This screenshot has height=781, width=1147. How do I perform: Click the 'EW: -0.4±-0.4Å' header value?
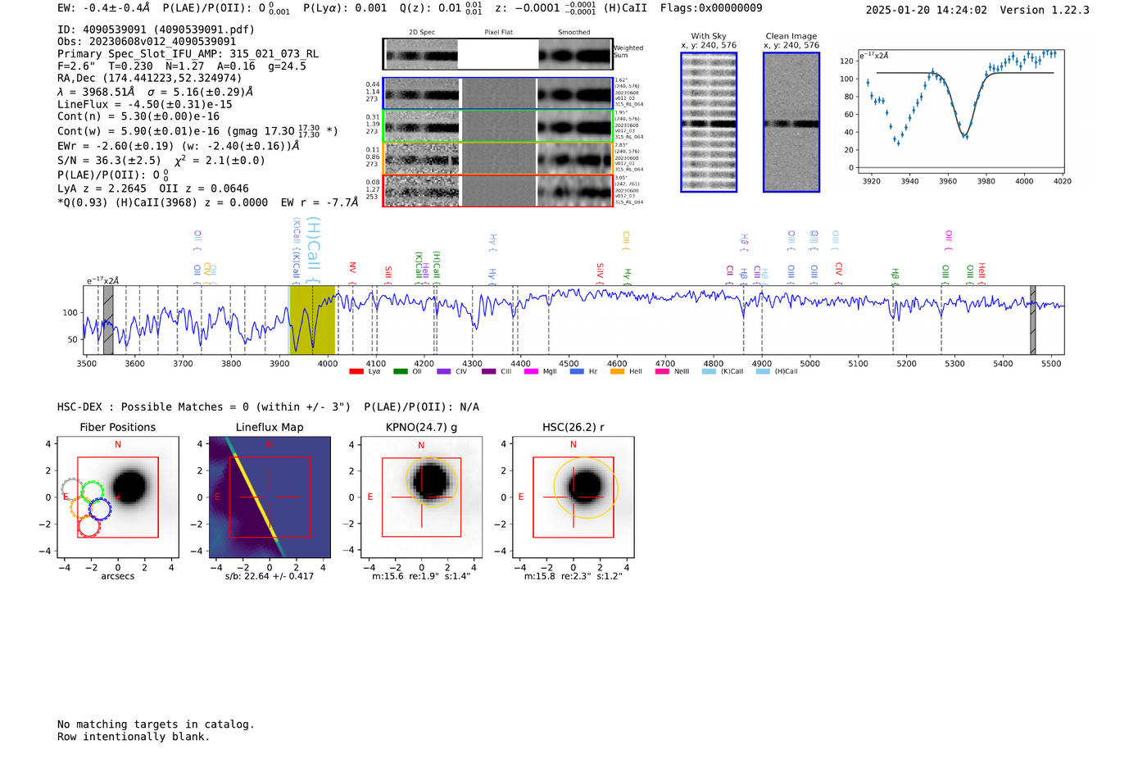pos(103,8)
